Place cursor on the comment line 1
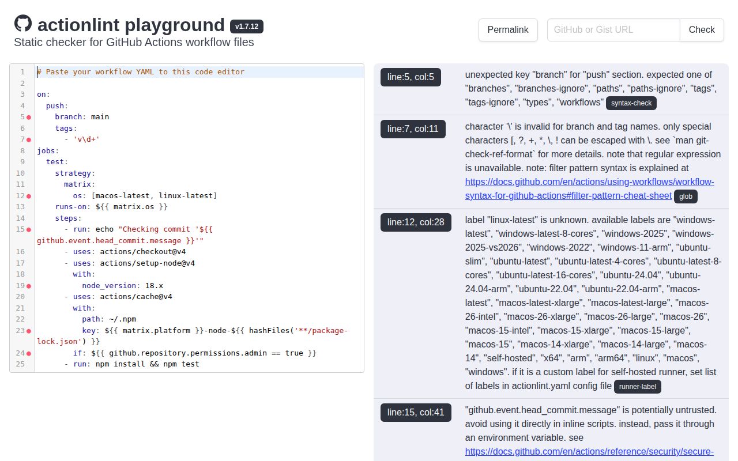Image resolution: width=738 pixels, height=461 pixels. tap(141, 72)
